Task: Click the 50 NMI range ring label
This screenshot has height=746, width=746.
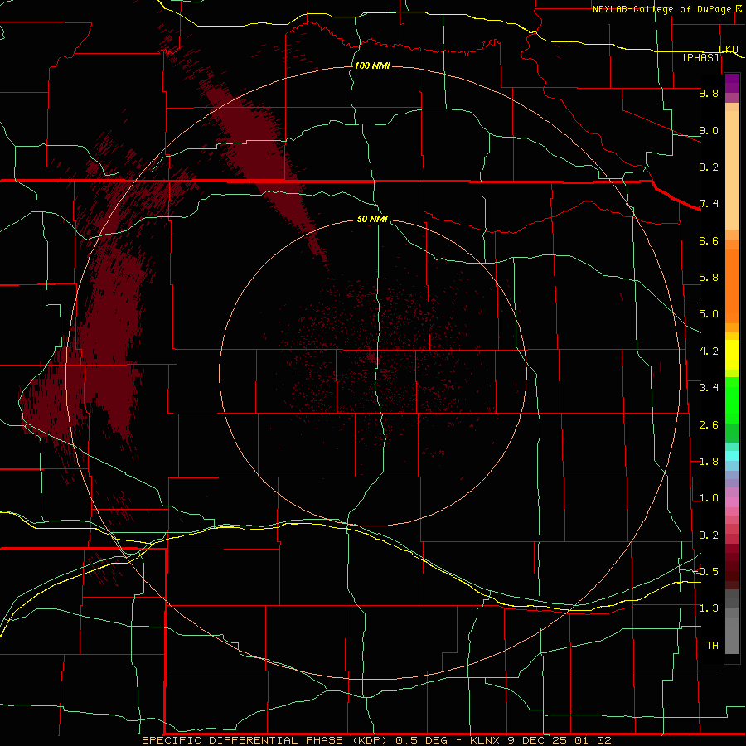Action: 372,219
